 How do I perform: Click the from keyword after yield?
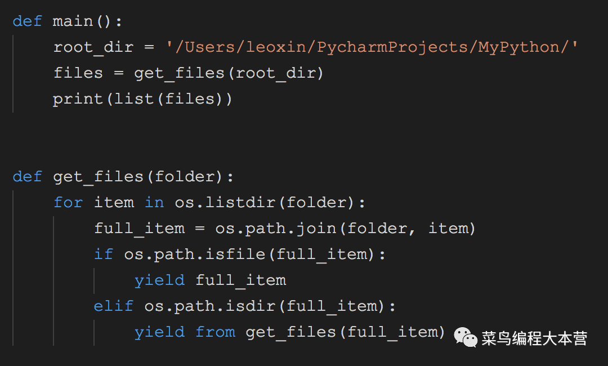[x=215, y=332]
